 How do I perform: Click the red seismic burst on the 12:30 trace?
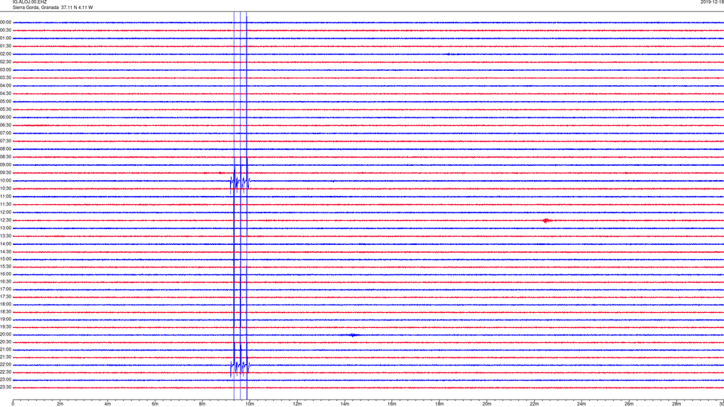(x=548, y=221)
